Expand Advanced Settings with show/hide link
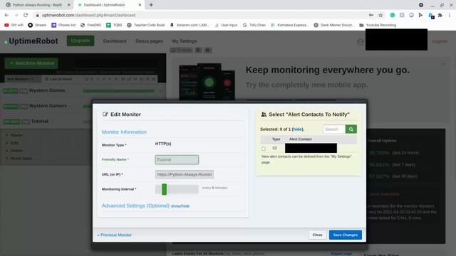Image resolution: width=456 pixels, height=256 pixels. 180,206
